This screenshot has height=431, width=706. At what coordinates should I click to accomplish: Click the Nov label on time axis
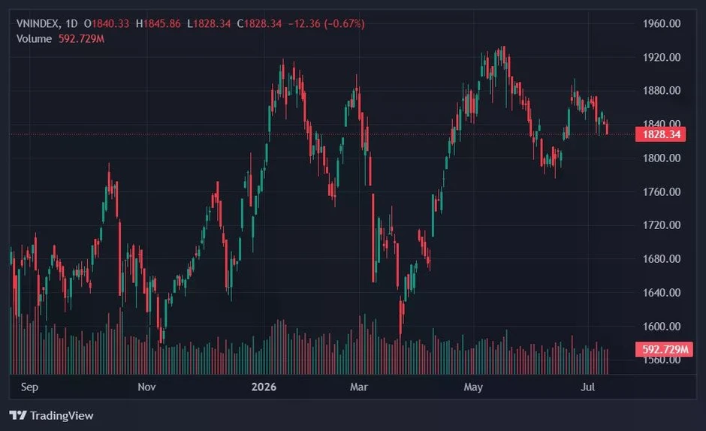click(x=146, y=387)
